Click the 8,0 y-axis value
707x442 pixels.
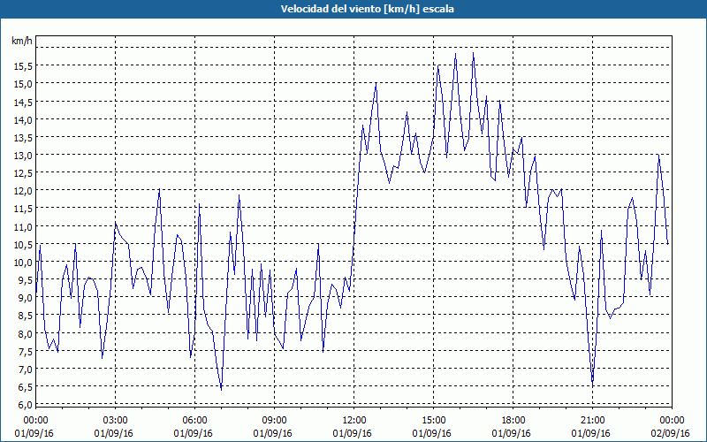click(x=26, y=333)
